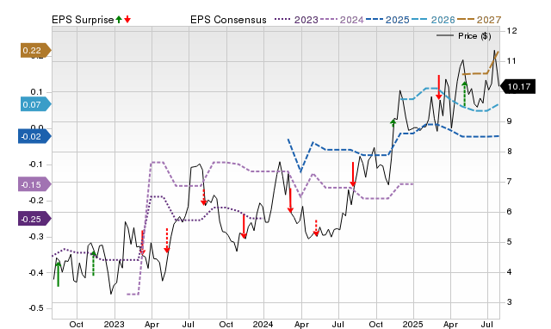
Task: Click the 3 price axis label
Action: coord(510,302)
